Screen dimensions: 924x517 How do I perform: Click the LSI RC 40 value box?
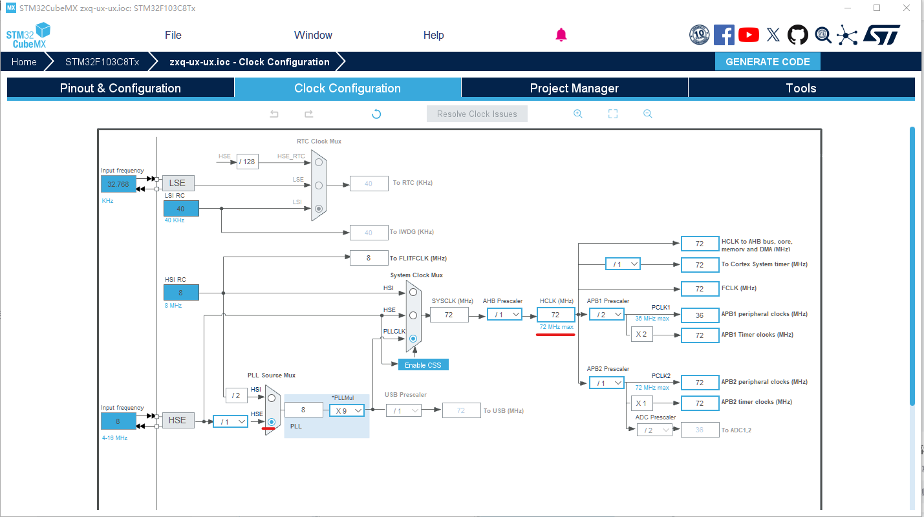181,208
